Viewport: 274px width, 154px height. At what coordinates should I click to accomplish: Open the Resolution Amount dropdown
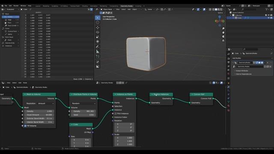tap(45, 104)
